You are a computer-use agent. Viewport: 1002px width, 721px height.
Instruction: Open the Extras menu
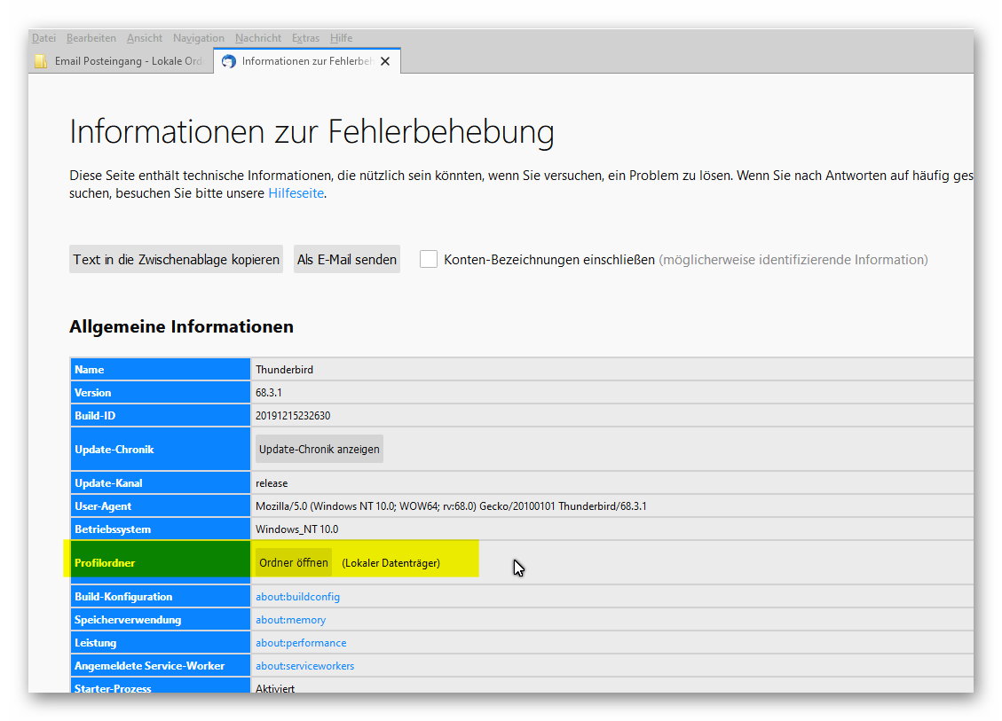pos(305,38)
